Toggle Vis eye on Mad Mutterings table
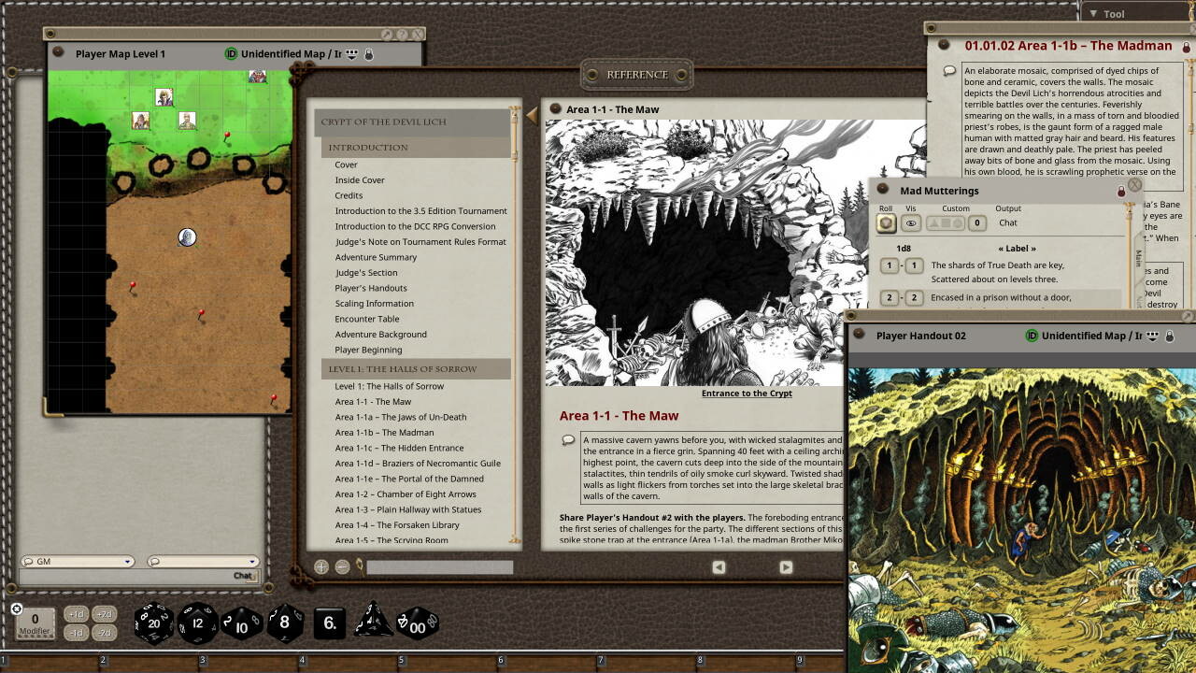This screenshot has height=673, width=1196. pos(911,223)
